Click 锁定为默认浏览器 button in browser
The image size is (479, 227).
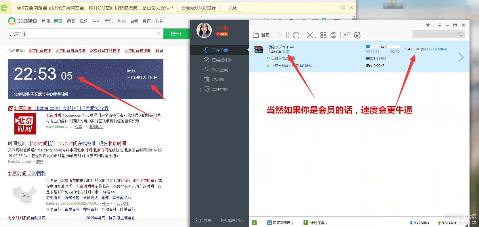[x=199, y=8]
